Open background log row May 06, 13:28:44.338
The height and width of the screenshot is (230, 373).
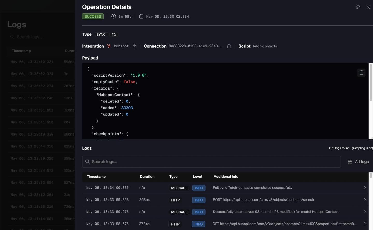pyautogui.click(x=41, y=146)
